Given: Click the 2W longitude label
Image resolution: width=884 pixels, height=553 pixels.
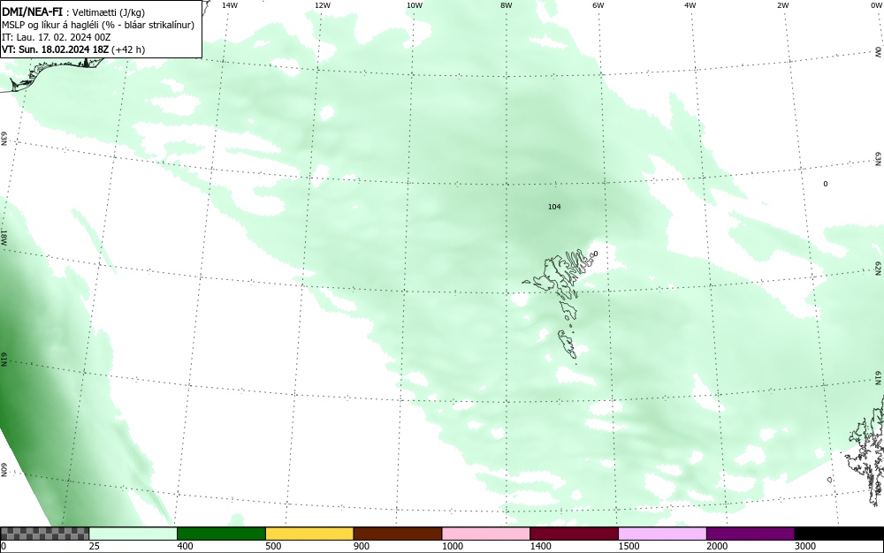Looking at the screenshot, I should click(x=782, y=5).
